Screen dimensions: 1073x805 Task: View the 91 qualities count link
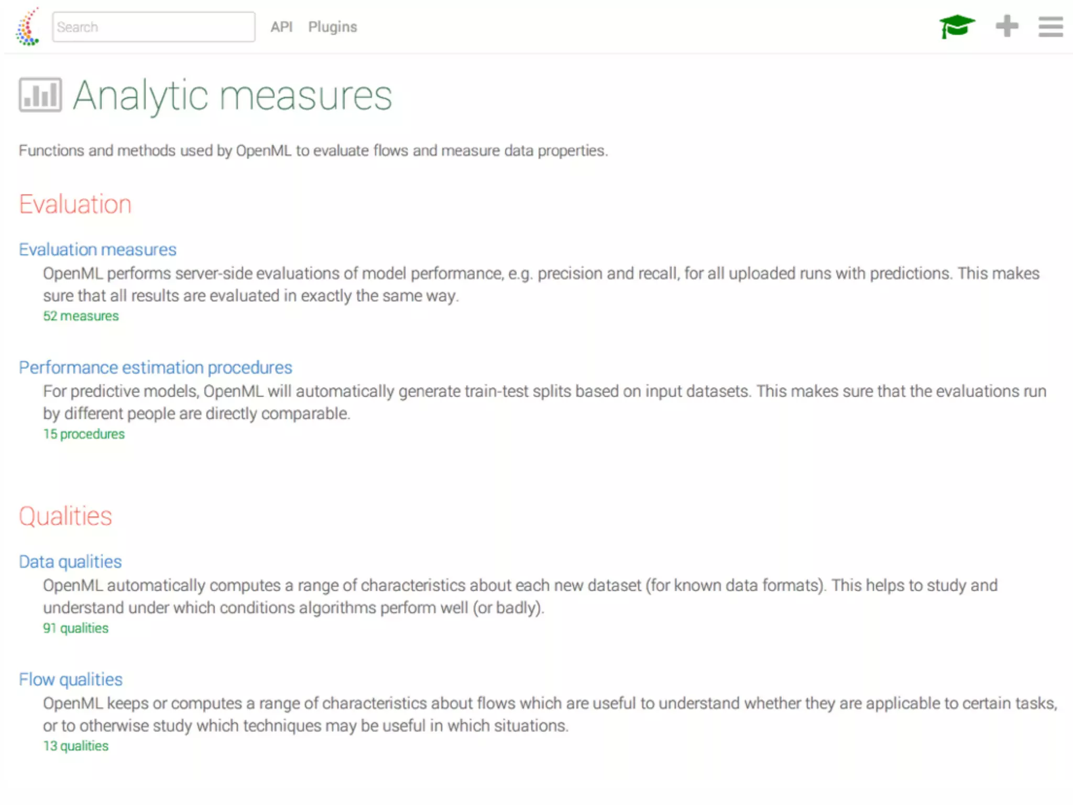tap(75, 628)
